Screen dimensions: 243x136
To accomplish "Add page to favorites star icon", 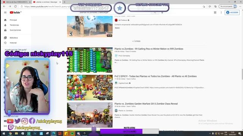I will pyautogui.click(x=204, y=6).
